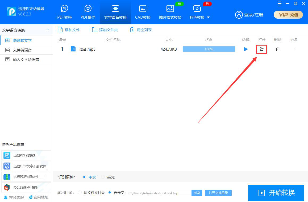Select 输入文字转语音 in sidebar
Viewport: 308px width, 202px height.
coord(27,59)
